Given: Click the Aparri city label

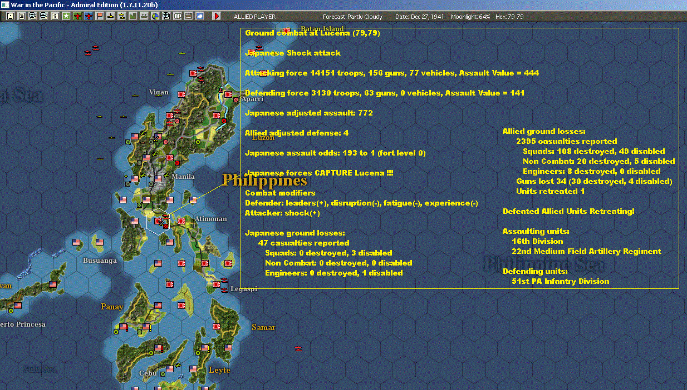Looking at the screenshot, I should point(252,99).
